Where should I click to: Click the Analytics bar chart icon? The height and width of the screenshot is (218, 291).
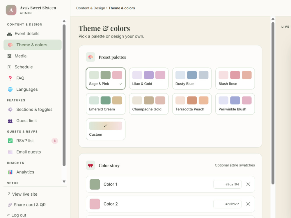click(x=10, y=172)
